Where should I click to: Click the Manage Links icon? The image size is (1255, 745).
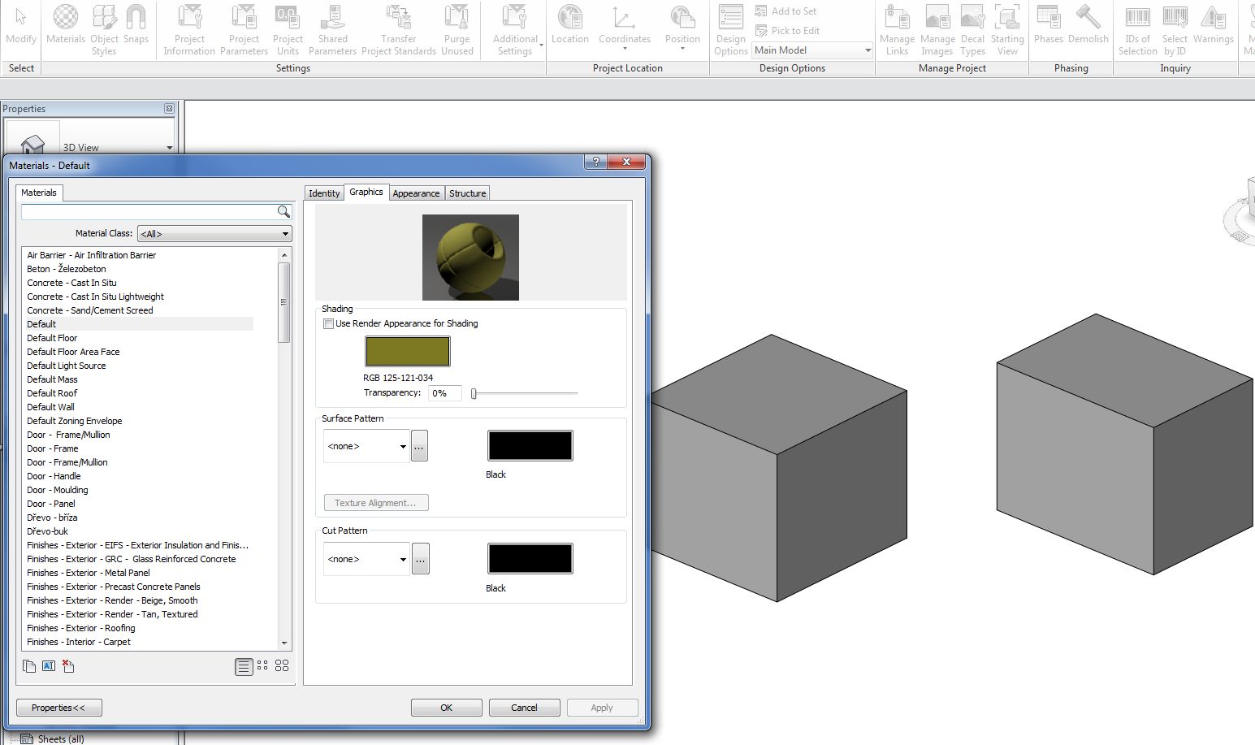pyautogui.click(x=897, y=29)
